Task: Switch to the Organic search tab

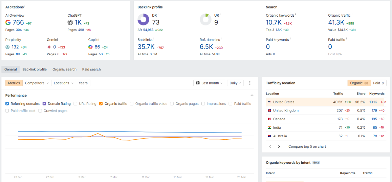Action: [65, 69]
